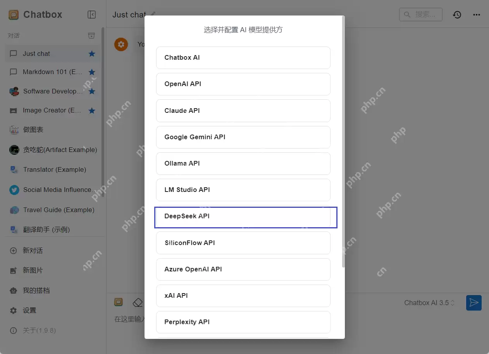489x354 pixels.
Task: Open chat history via the clock icon
Action: (457, 14)
